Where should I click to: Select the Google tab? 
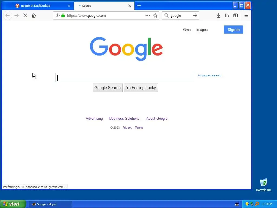click(104, 6)
